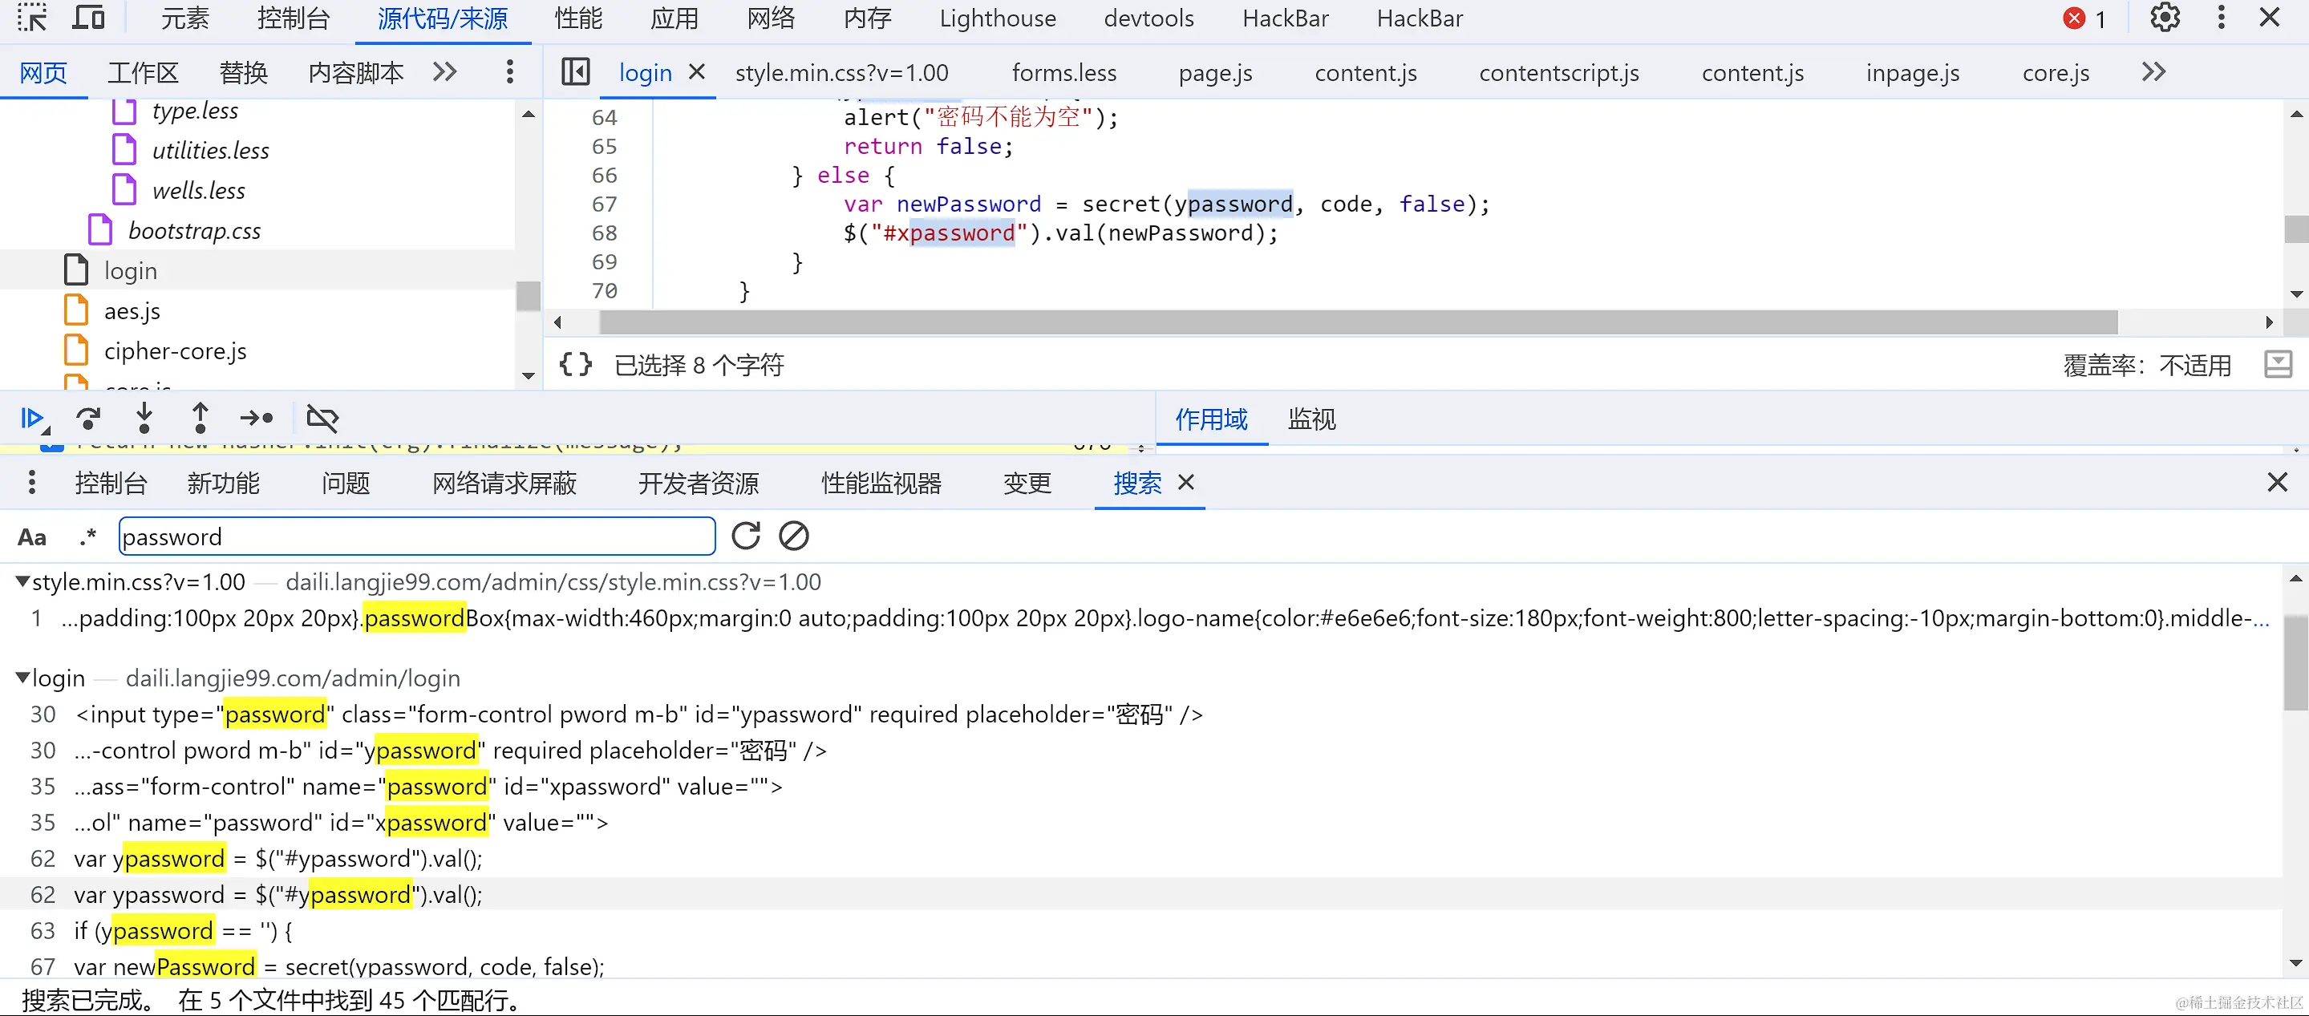Viewport: 2309px width, 1016px height.
Task: Deactivate all breakpoints
Action: coord(322,419)
